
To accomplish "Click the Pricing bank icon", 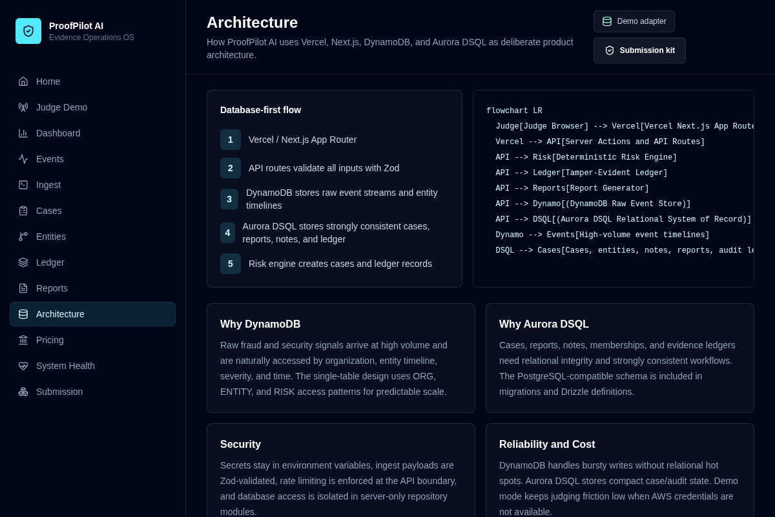I will point(23,340).
